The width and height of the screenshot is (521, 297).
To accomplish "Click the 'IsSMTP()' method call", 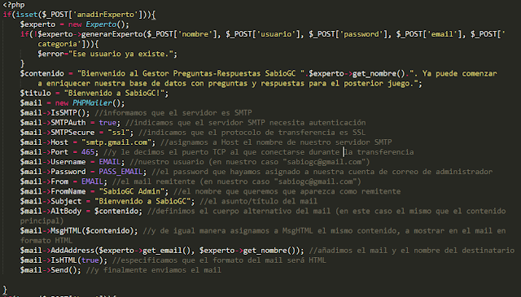I will click(x=68, y=113).
